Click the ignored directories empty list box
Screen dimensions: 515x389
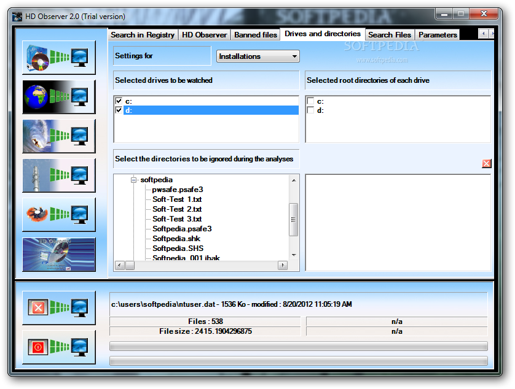(x=398, y=223)
